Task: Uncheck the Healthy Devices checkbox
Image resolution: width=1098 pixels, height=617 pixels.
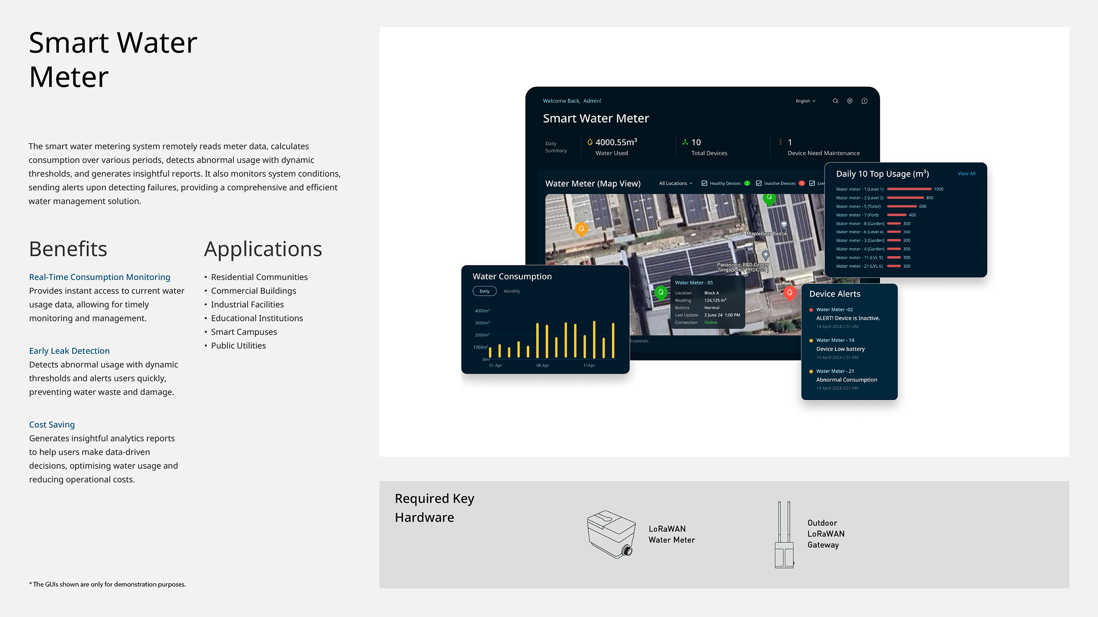Action: tap(705, 183)
